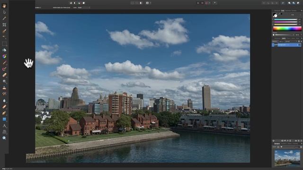The height and width of the screenshot is (170, 303).
Task: Select the Rectangular Marquee tool
Action: pos(4,44)
